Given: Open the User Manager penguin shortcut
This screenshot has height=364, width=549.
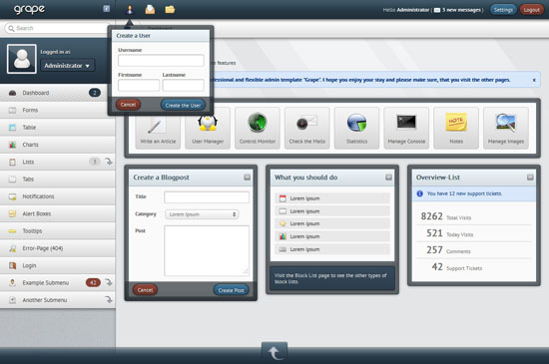Looking at the screenshot, I should click(208, 129).
